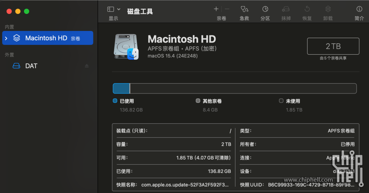Image resolution: width=369 pixels, height=193 pixels.
Task: Click the 已使用 136.82 GB table row
Action: click(174, 172)
